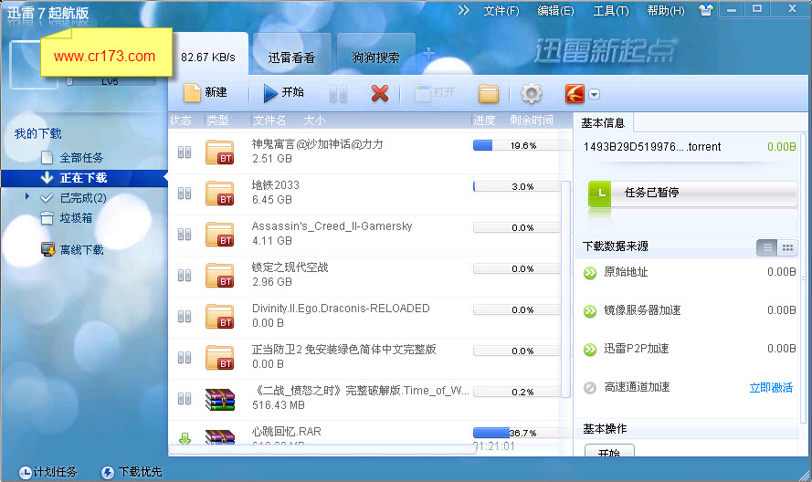Switch data sources to grid view
812x482 pixels.
(x=787, y=248)
